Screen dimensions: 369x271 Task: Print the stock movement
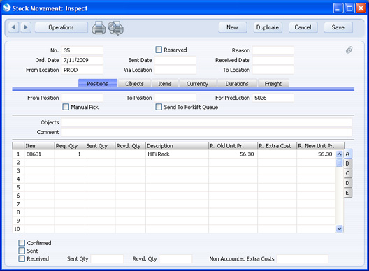tap(99, 28)
